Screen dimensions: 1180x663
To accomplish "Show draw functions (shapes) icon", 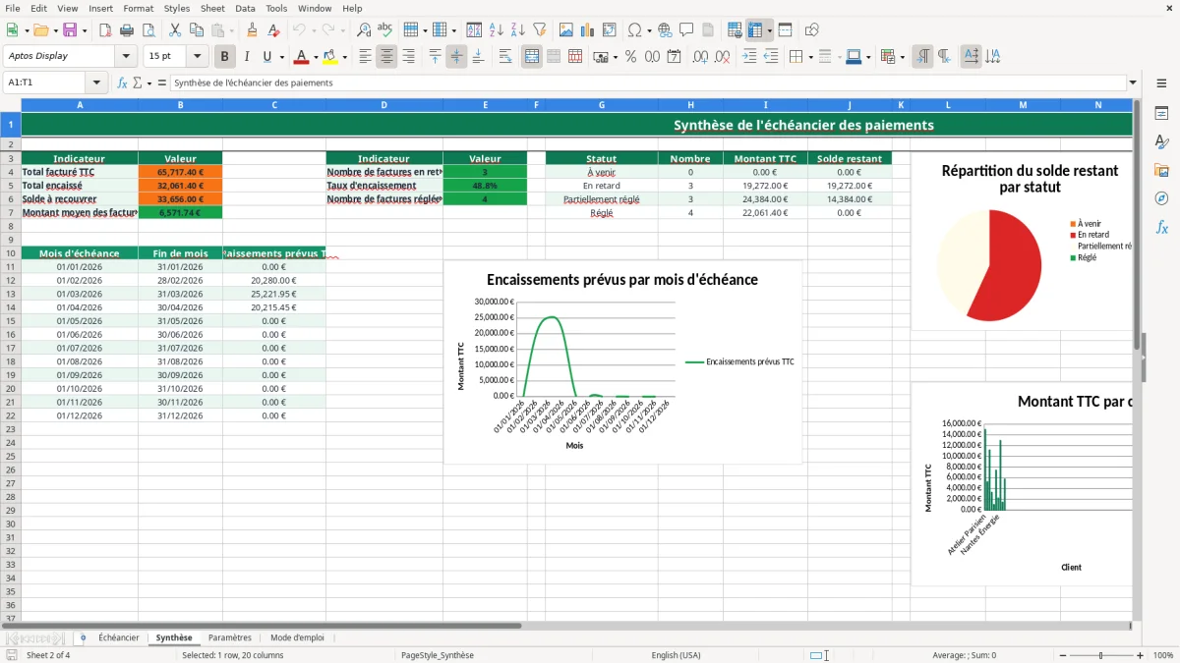I will click(x=811, y=30).
